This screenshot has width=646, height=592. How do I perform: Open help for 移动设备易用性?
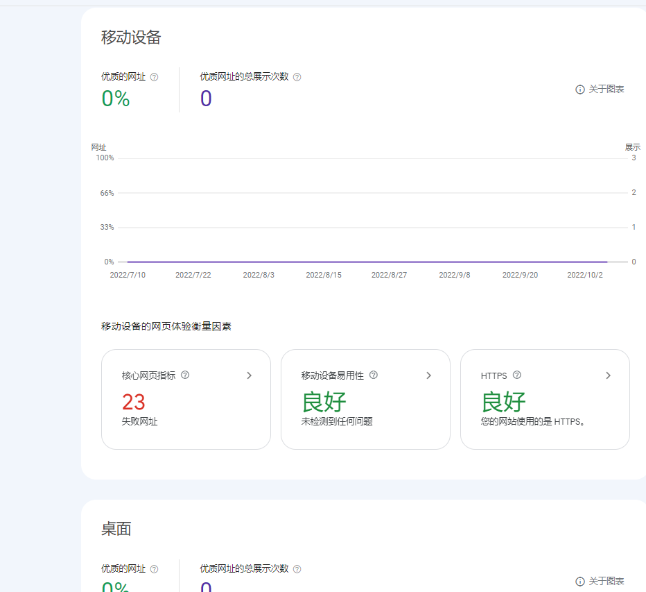pos(373,375)
